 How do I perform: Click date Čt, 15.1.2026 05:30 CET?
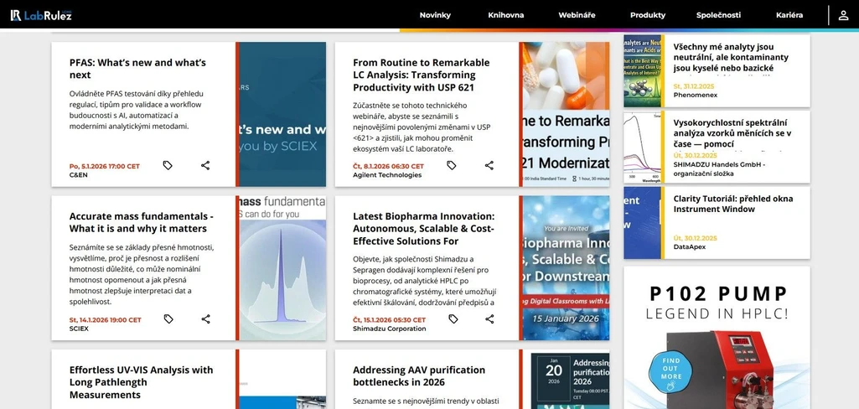pos(389,320)
